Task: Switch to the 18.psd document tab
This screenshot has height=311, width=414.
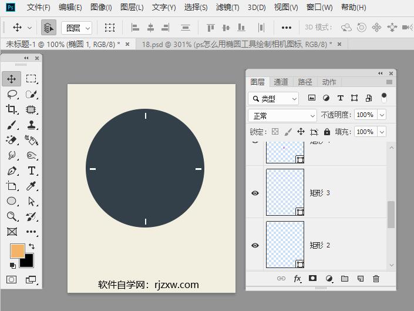Action: click(x=237, y=45)
